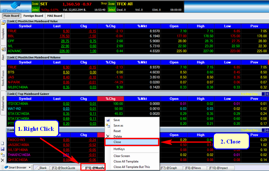Open the [F2]-@StockQuote tab
Screen dimensions: 269x171
pos(64,168)
